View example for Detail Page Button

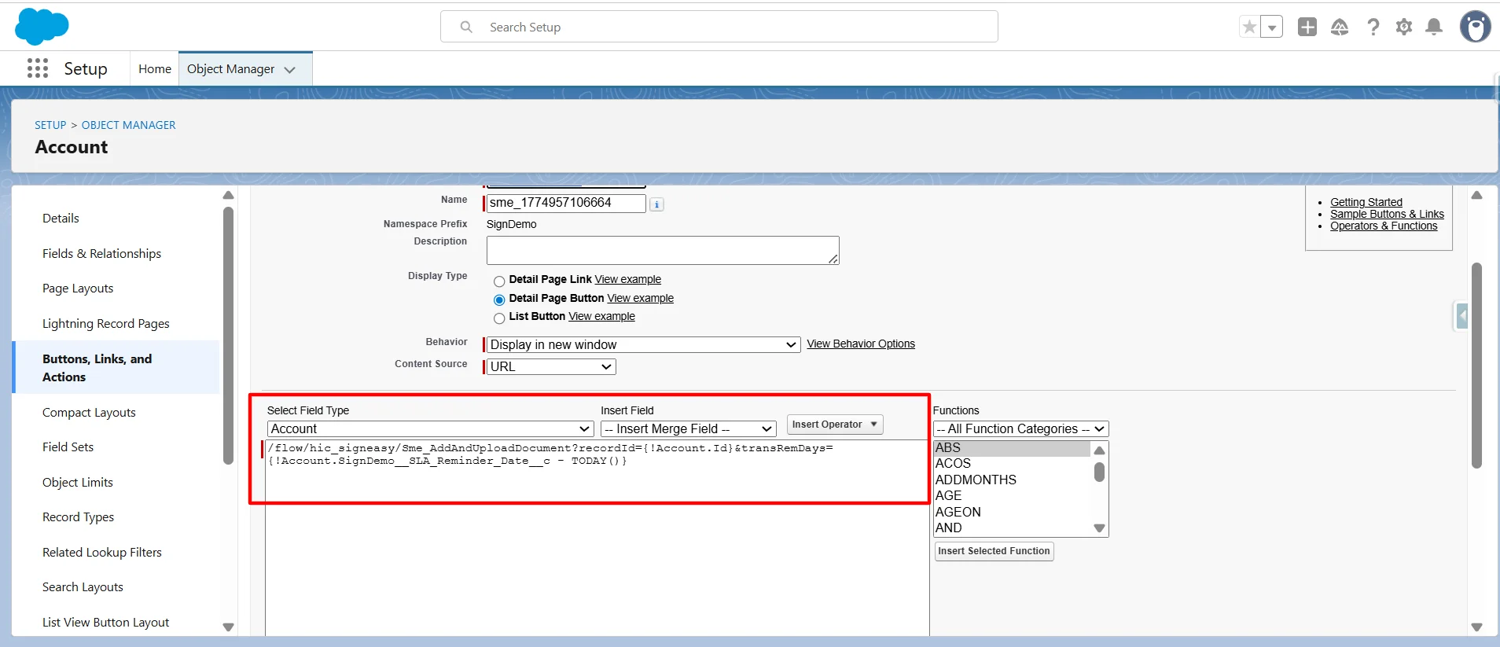pyautogui.click(x=641, y=298)
